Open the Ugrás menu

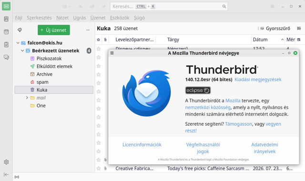(x=80, y=18)
